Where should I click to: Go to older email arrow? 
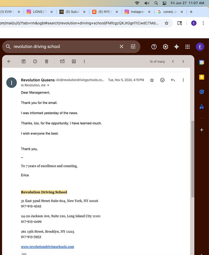pos(183,61)
